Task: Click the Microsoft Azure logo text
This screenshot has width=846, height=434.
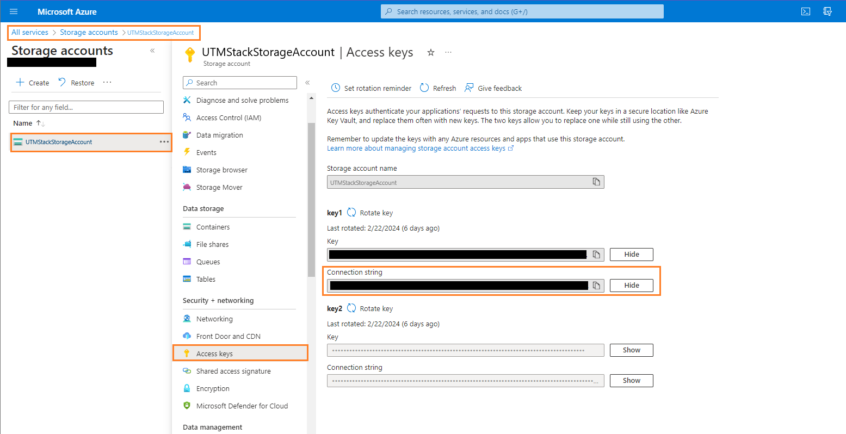Action: (x=67, y=11)
